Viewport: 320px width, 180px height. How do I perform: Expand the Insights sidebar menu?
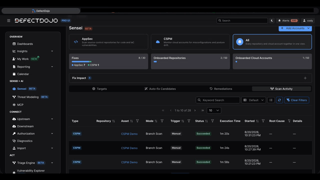point(52,51)
